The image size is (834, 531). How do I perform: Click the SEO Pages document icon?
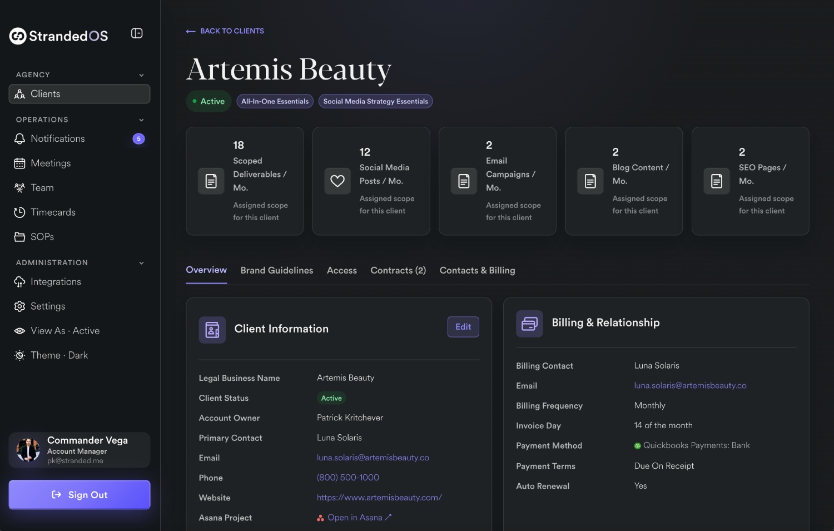[x=717, y=181]
